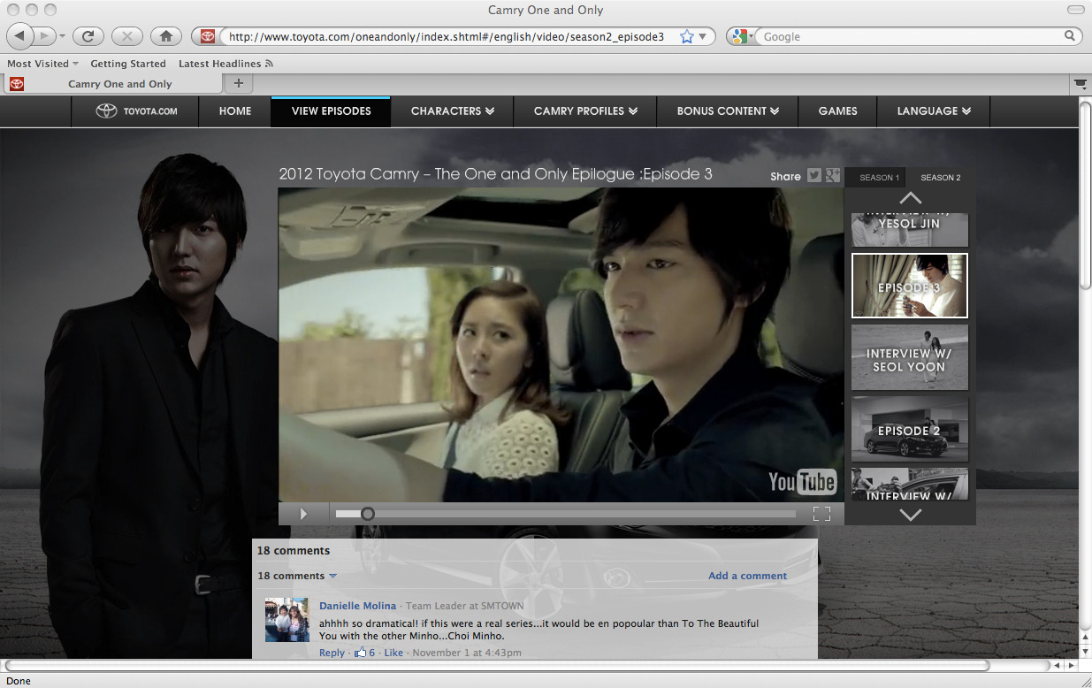Open the Interview w/ Seol Yoon thumbnail
This screenshot has width=1092, height=688.
point(909,357)
